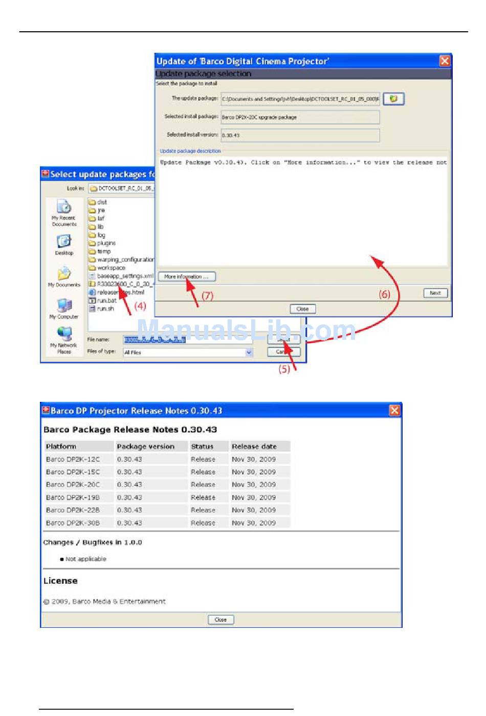
Task: Select the log folder in file list
Action: (97, 235)
